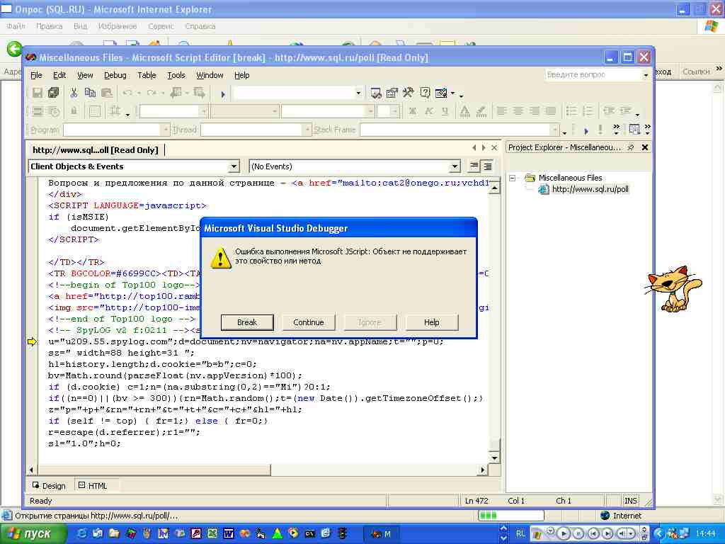Screen dimensions: 725x544
Task: Close the Project Explorer panel
Action: pyautogui.click(x=645, y=147)
